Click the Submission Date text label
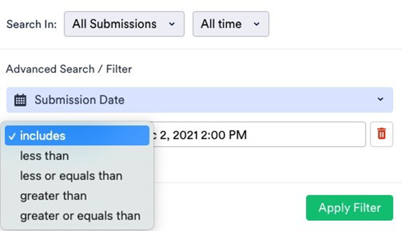This screenshot has height=231, width=402. click(79, 100)
